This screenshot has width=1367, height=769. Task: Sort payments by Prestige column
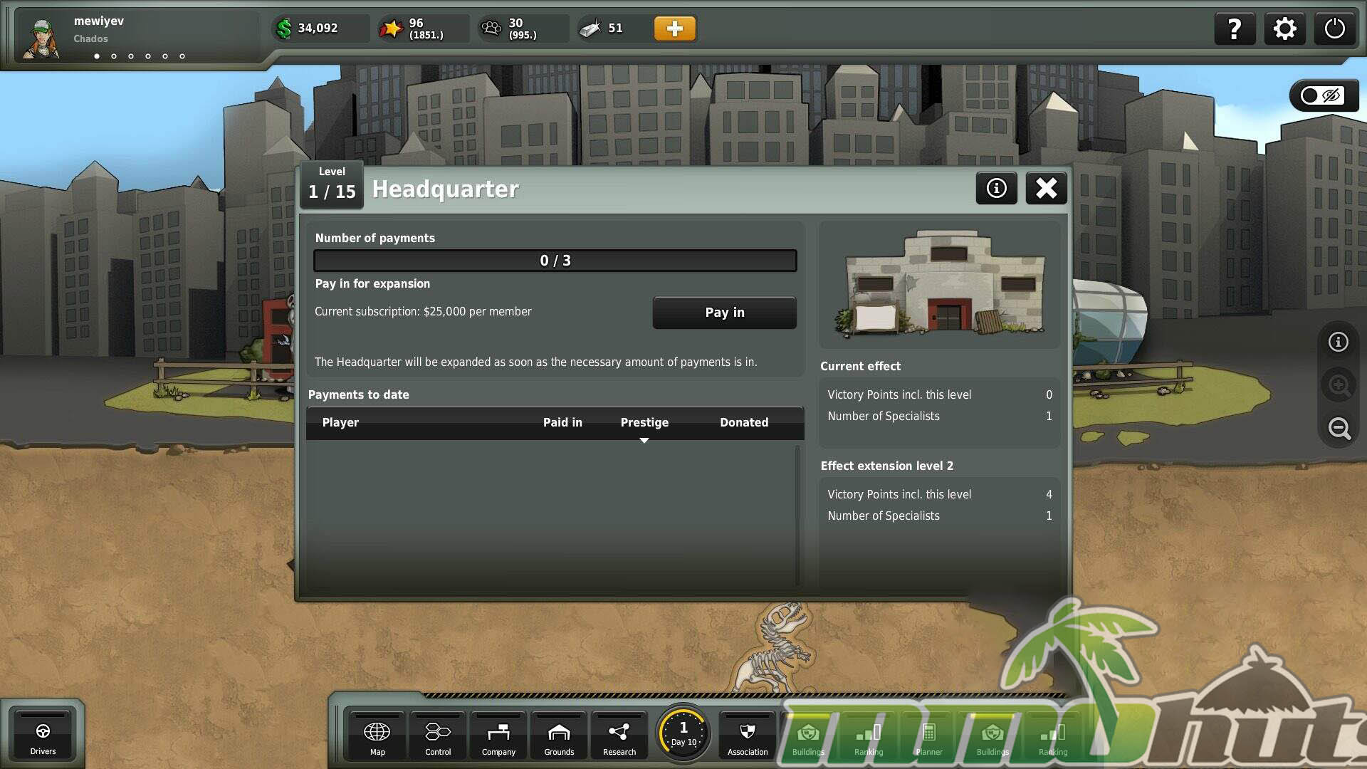coord(644,422)
